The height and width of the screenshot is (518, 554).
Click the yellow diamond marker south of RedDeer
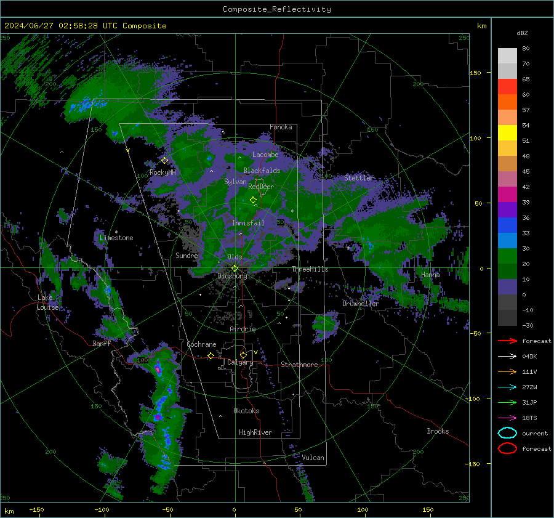(253, 200)
